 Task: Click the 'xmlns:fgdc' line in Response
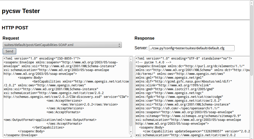pyautogui.click(x=179, y=97)
